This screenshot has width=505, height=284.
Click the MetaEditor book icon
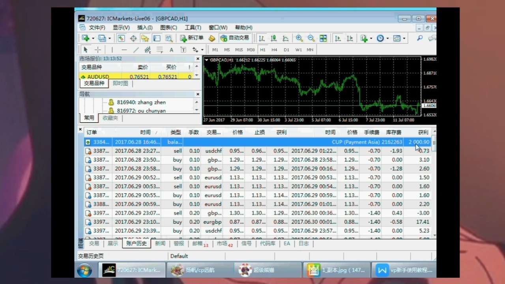pos(212,38)
